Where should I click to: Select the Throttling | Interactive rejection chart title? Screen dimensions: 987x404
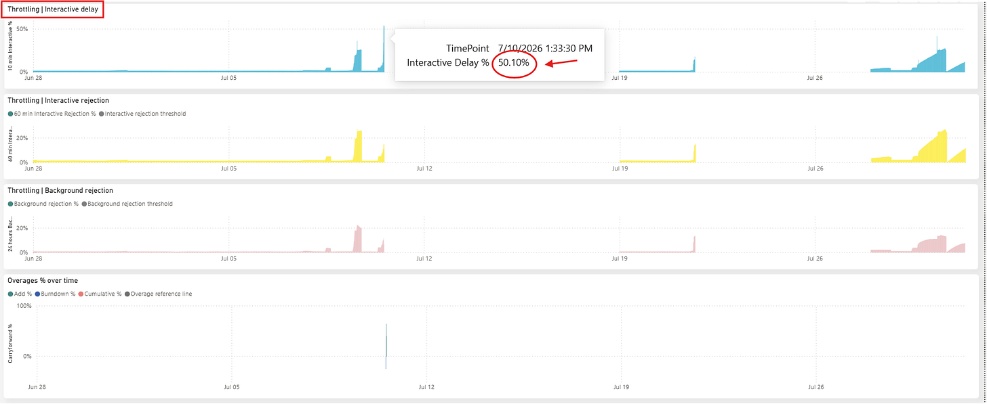[58, 100]
